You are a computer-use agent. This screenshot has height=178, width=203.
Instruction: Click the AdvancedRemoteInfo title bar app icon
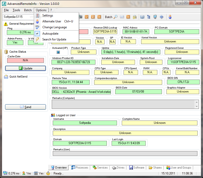4,4
